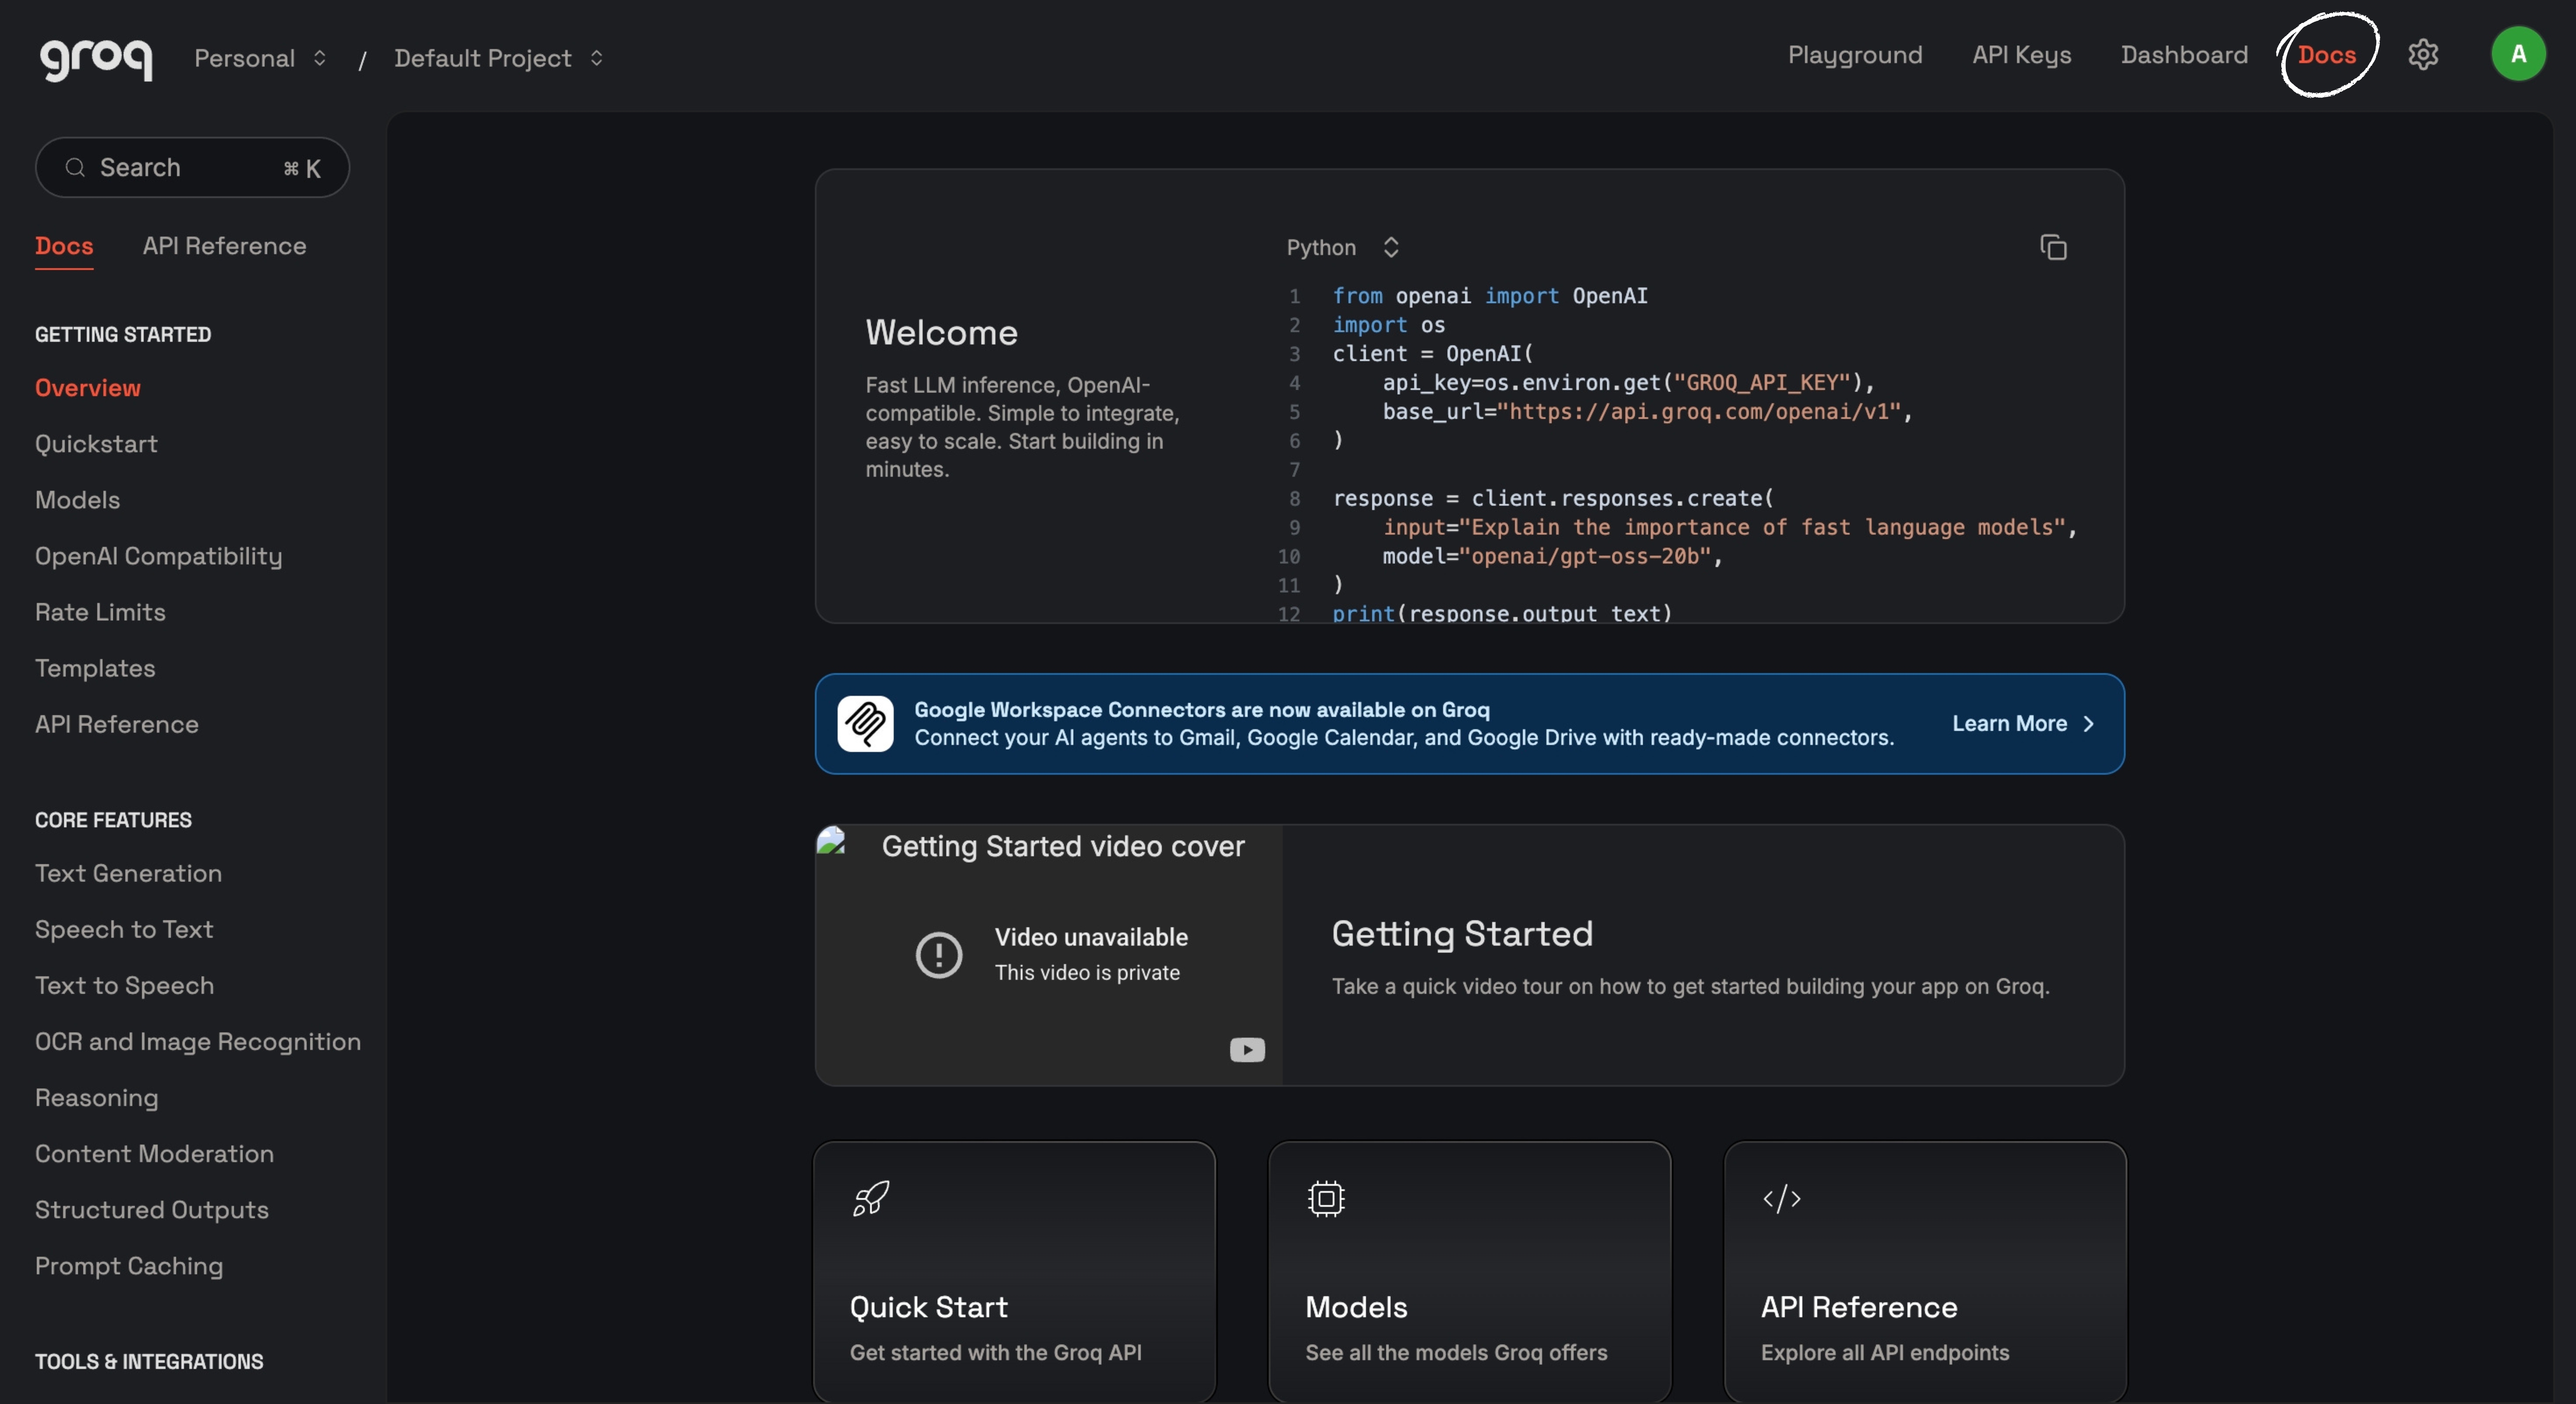
Task: Click the magnifier icon in the search bar
Action: pos(76,167)
